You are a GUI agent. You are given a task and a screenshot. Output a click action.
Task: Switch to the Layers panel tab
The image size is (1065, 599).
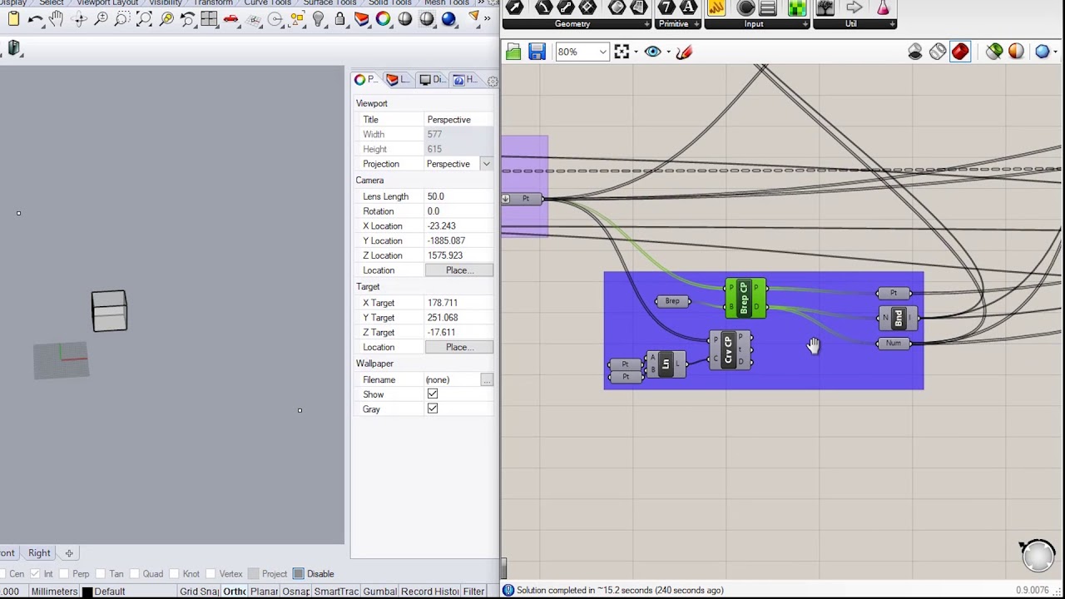[x=399, y=80]
